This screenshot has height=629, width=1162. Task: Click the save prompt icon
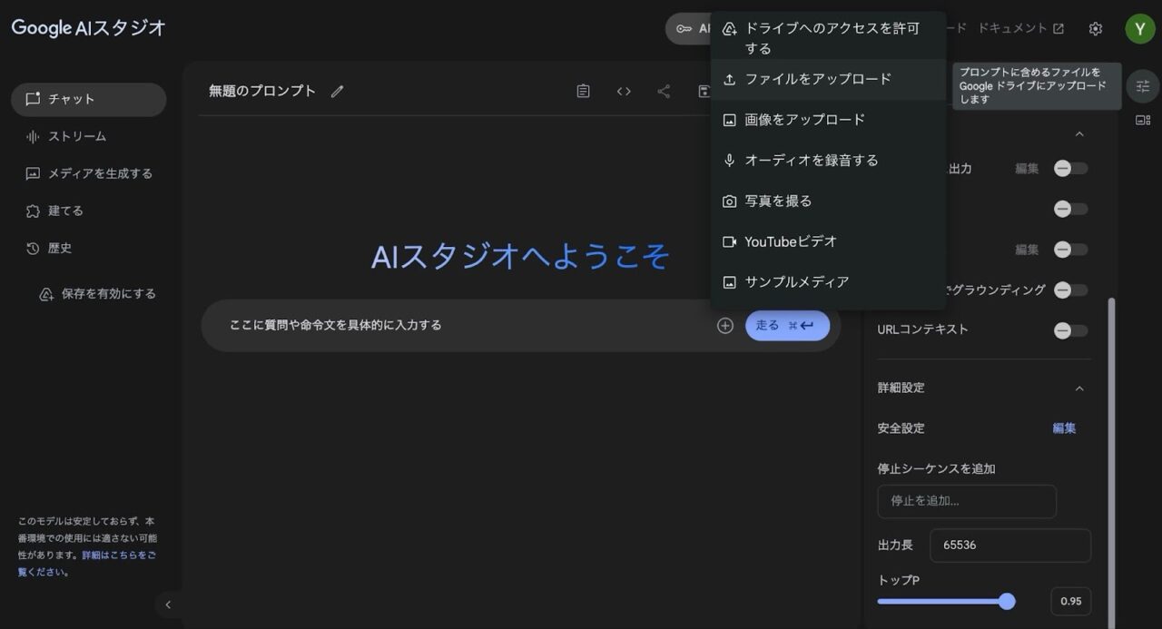click(x=703, y=91)
